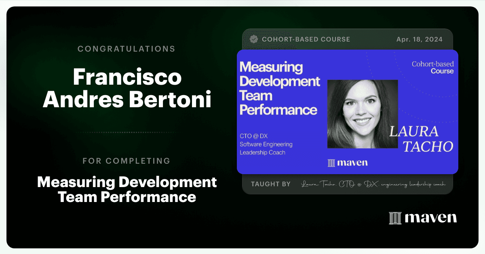
Task: Click the 'COHORT-BASED COURSE' header label
Action: (x=306, y=40)
